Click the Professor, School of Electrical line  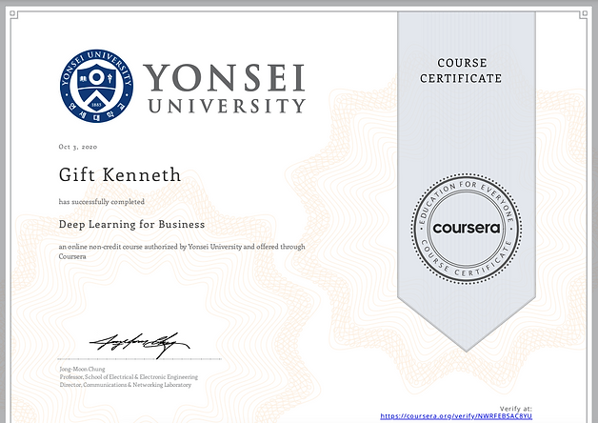coord(129,377)
